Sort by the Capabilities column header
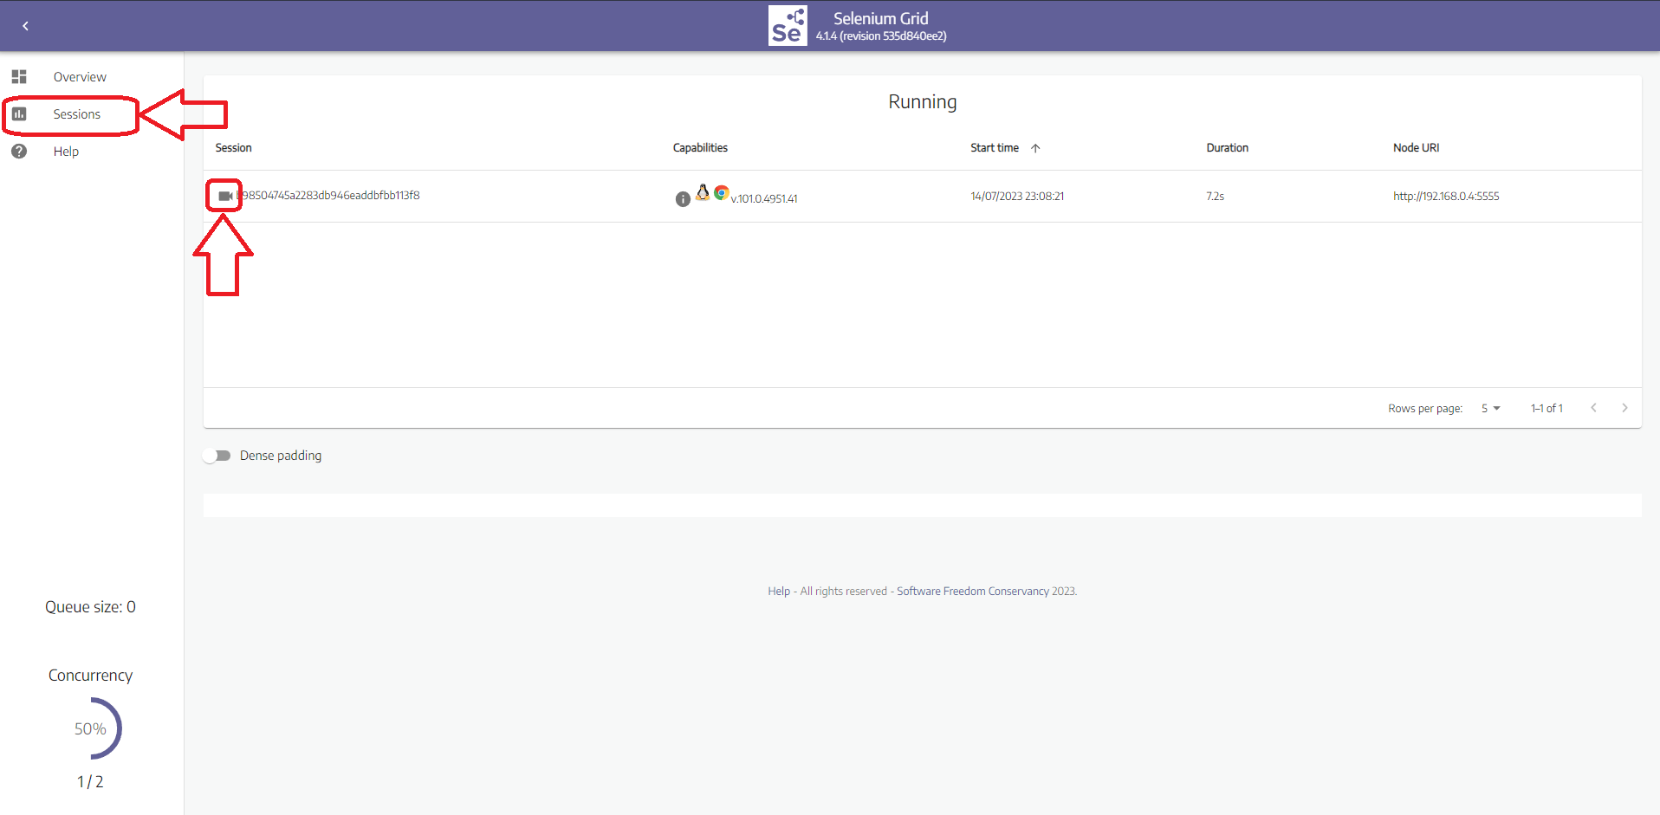The height and width of the screenshot is (815, 1660). (700, 148)
